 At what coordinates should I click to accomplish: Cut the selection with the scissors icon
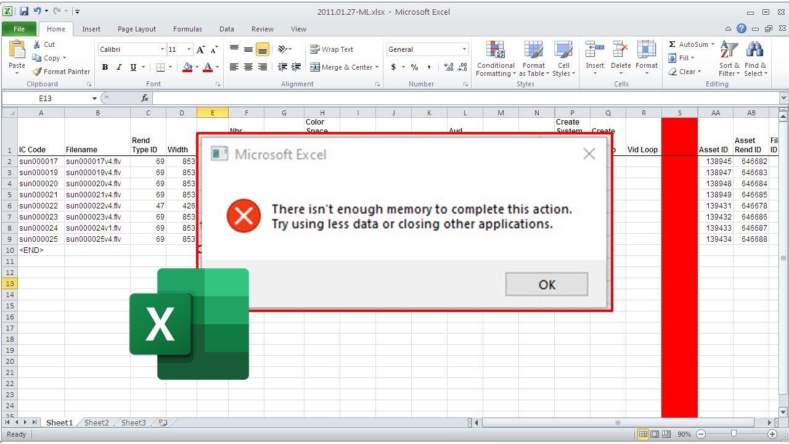(x=36, y=44)
